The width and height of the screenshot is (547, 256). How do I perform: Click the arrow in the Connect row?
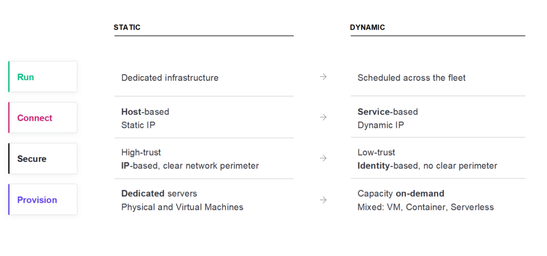point(323,117)
